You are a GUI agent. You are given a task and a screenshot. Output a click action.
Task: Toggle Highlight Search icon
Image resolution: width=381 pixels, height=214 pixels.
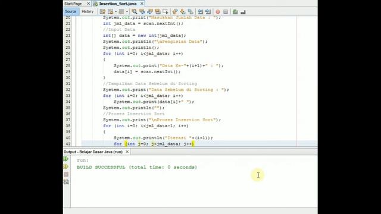pos(158,12)
